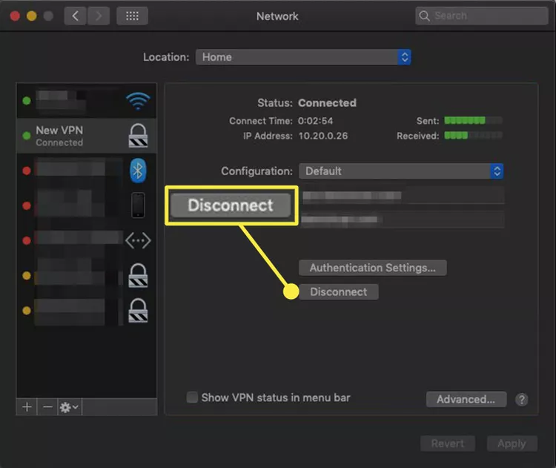Click the Received traffic indicator bar
The width and height of the screenshot is (556, 468).
tap(474, 135)
